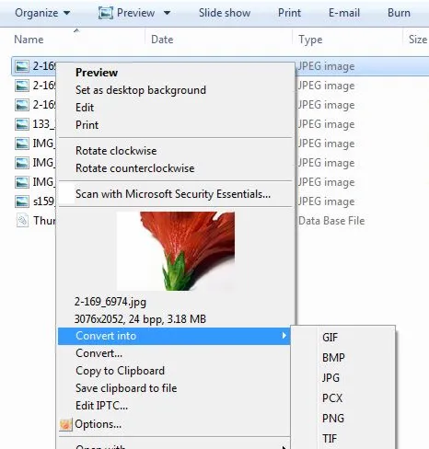Image resolution: width=429 pixels, height=449 pixels.
Task: Click the Options orange icon
Action: [x=65, y=424]
